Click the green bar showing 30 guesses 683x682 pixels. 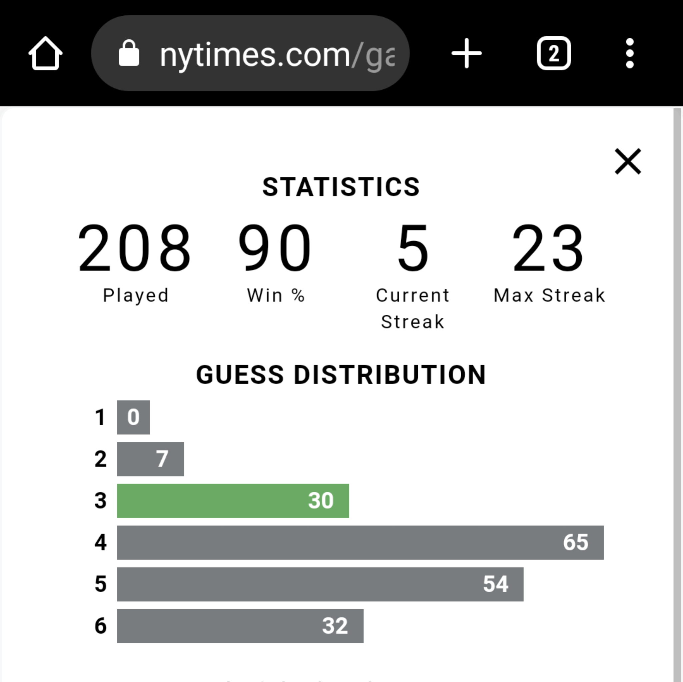(233, 501)
